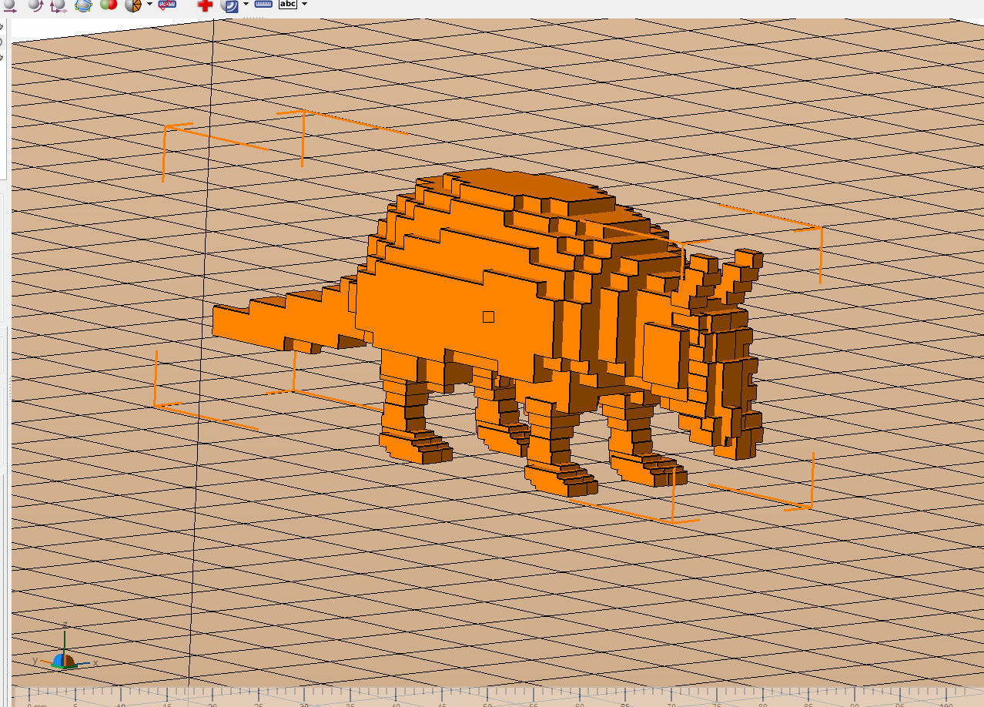Open dropdown beside sphere-with-blue-square icon
This screenshot has height=707, width=984.
[x=246, y=4]
